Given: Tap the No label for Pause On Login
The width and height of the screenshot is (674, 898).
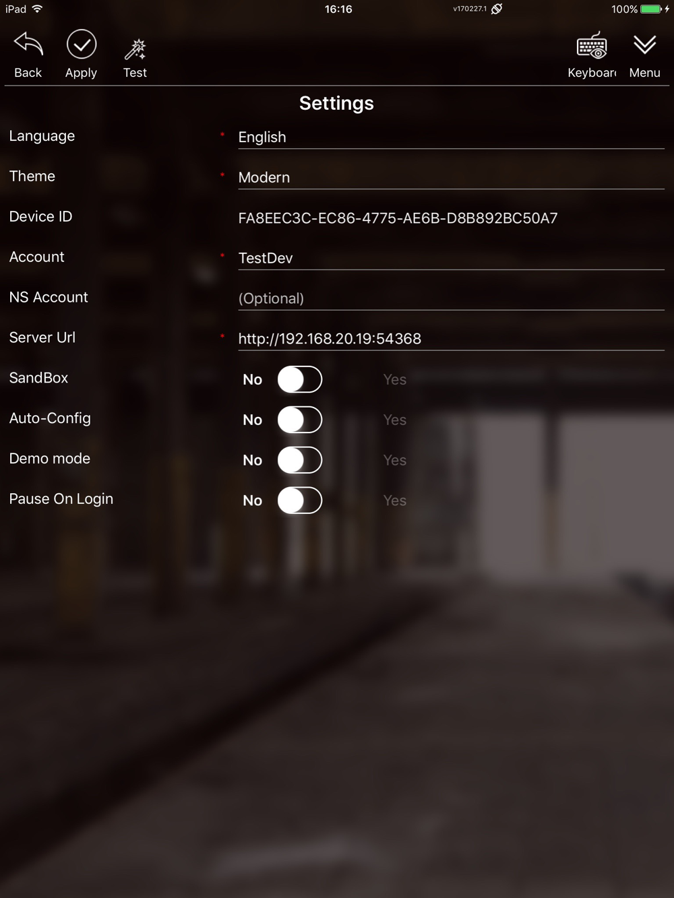Looking at the screenshot, I should (253, 501).
